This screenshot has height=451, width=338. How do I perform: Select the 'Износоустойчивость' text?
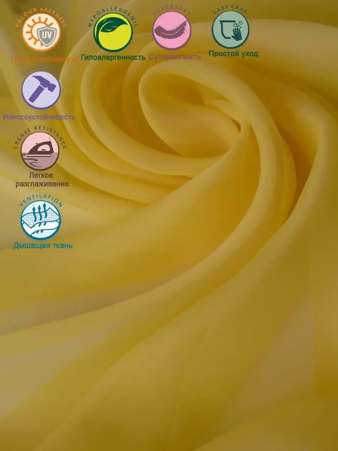(x=39, y=117)
